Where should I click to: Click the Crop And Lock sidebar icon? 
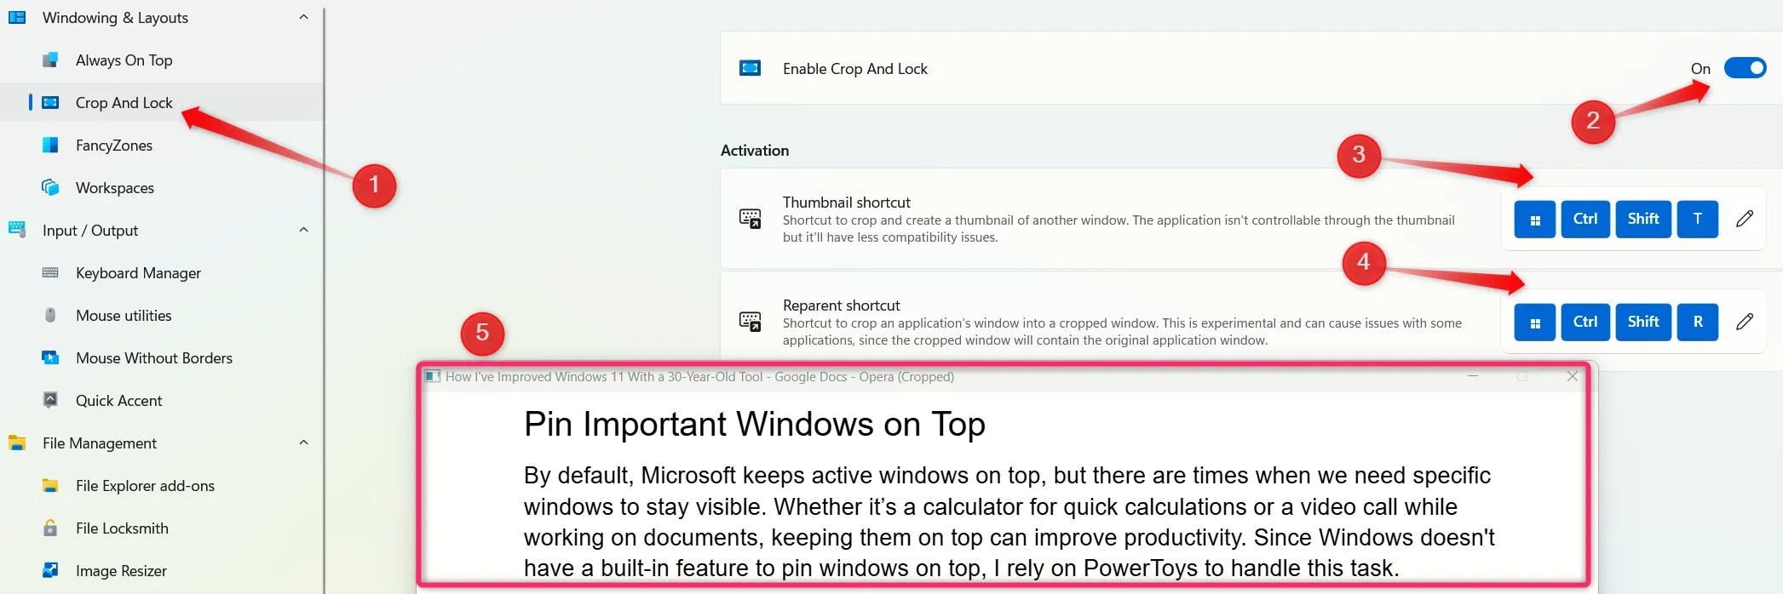pyautogui.click(x=50, y=102)
